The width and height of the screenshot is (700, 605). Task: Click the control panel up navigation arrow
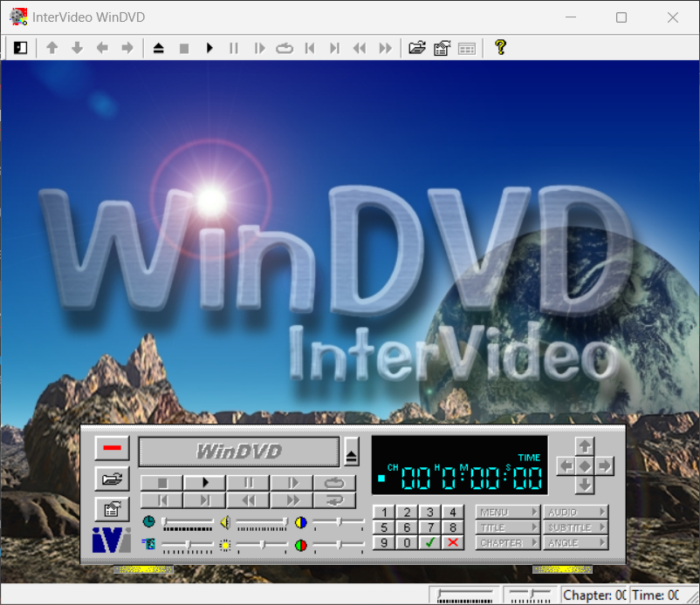[x=585, y=446]
